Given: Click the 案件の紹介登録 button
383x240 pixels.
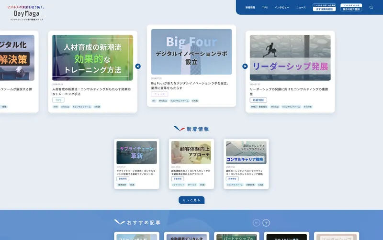Looking at the screenshot, I should [x=351, y=9].
